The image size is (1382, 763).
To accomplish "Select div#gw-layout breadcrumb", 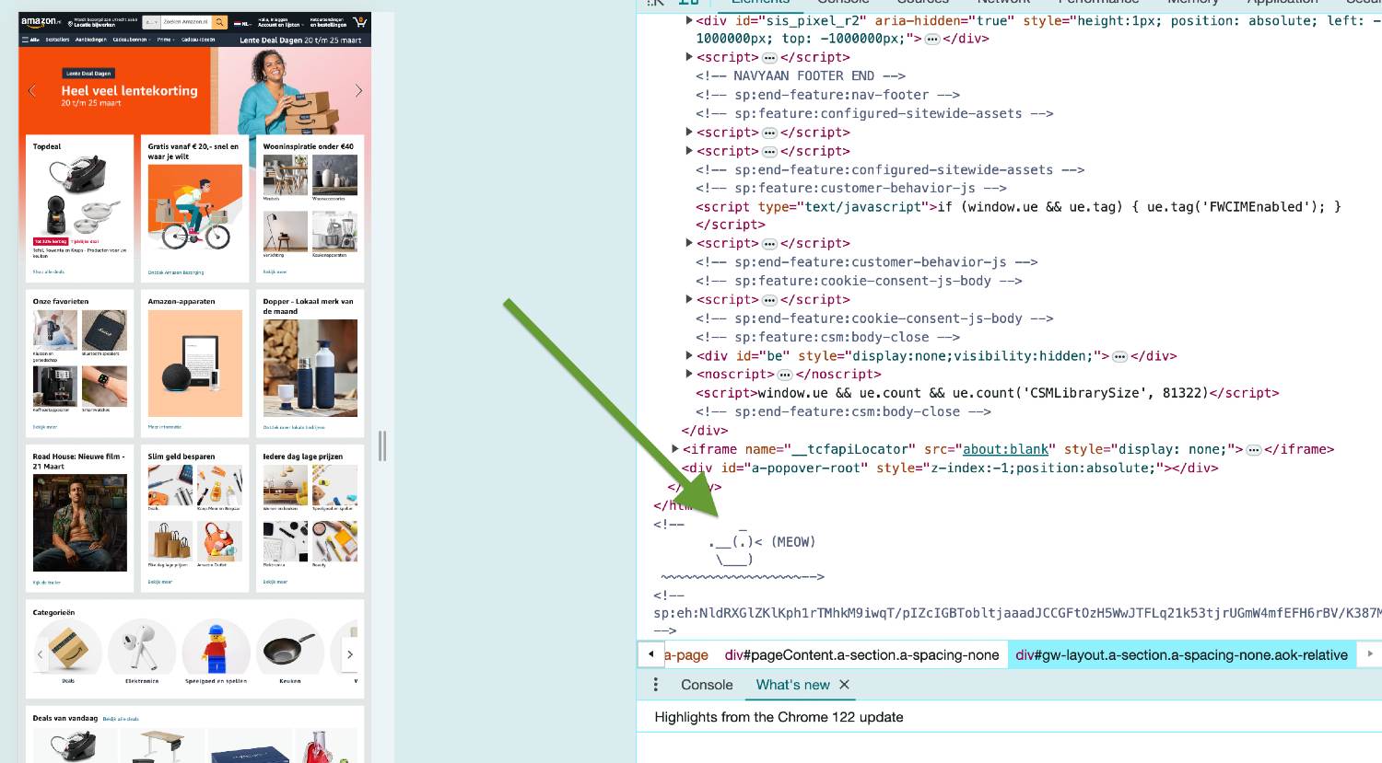I will click(x=1181, y=655).
